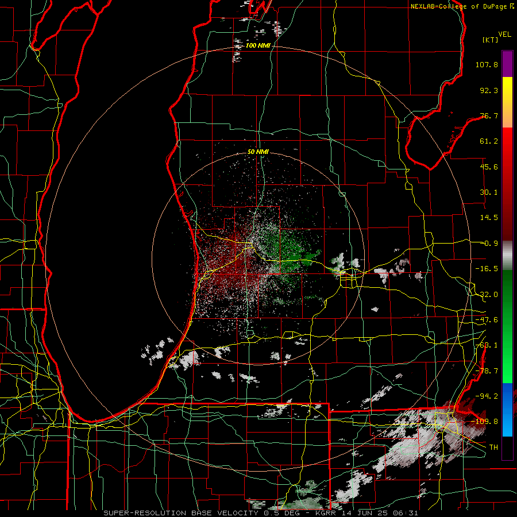Screen dimensions: 517x517
Task: Click the -47.6 legend value
Action: pyautogui.click(x=487, y=320)
